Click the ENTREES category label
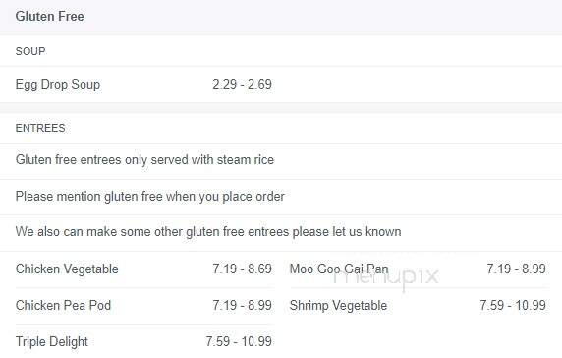Viewport: 562px width, 358px height. click(x=40, y=128)
